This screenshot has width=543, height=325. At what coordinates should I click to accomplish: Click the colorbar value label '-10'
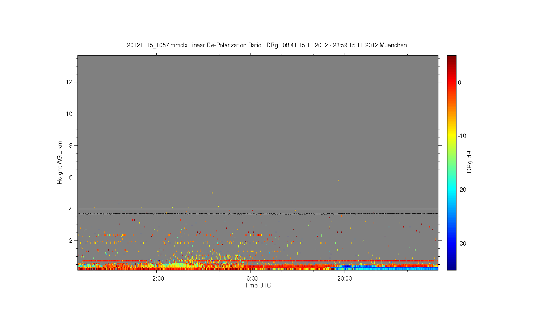point(462,136)
